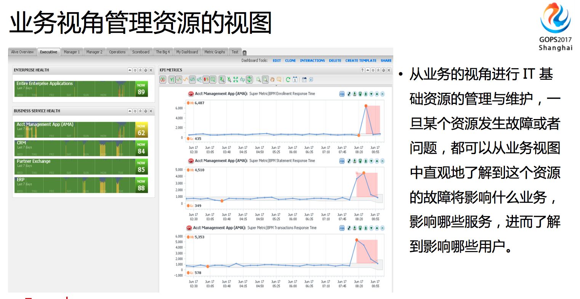This screenshot has width=580, height=299.
Task: Expand Business Service Health with double-down chevron
Action: (135, 111)
